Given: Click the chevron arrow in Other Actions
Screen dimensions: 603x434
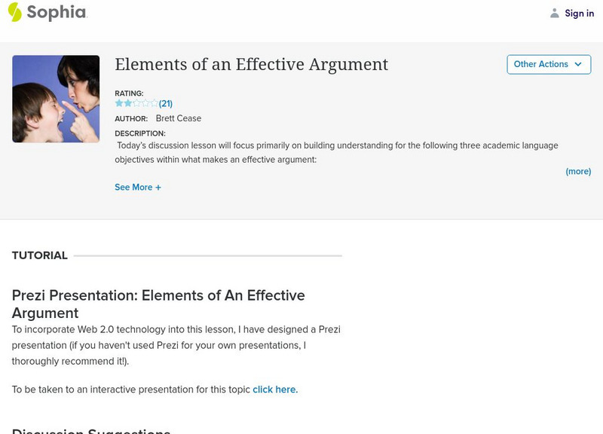Looking at the screenshot, I should (578, 65).
